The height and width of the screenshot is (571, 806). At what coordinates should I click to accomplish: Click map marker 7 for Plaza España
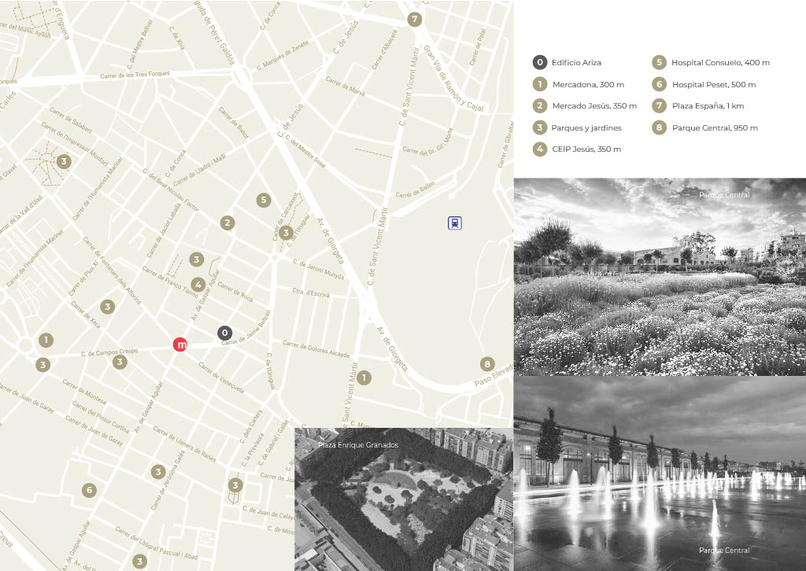click(415, 20)
